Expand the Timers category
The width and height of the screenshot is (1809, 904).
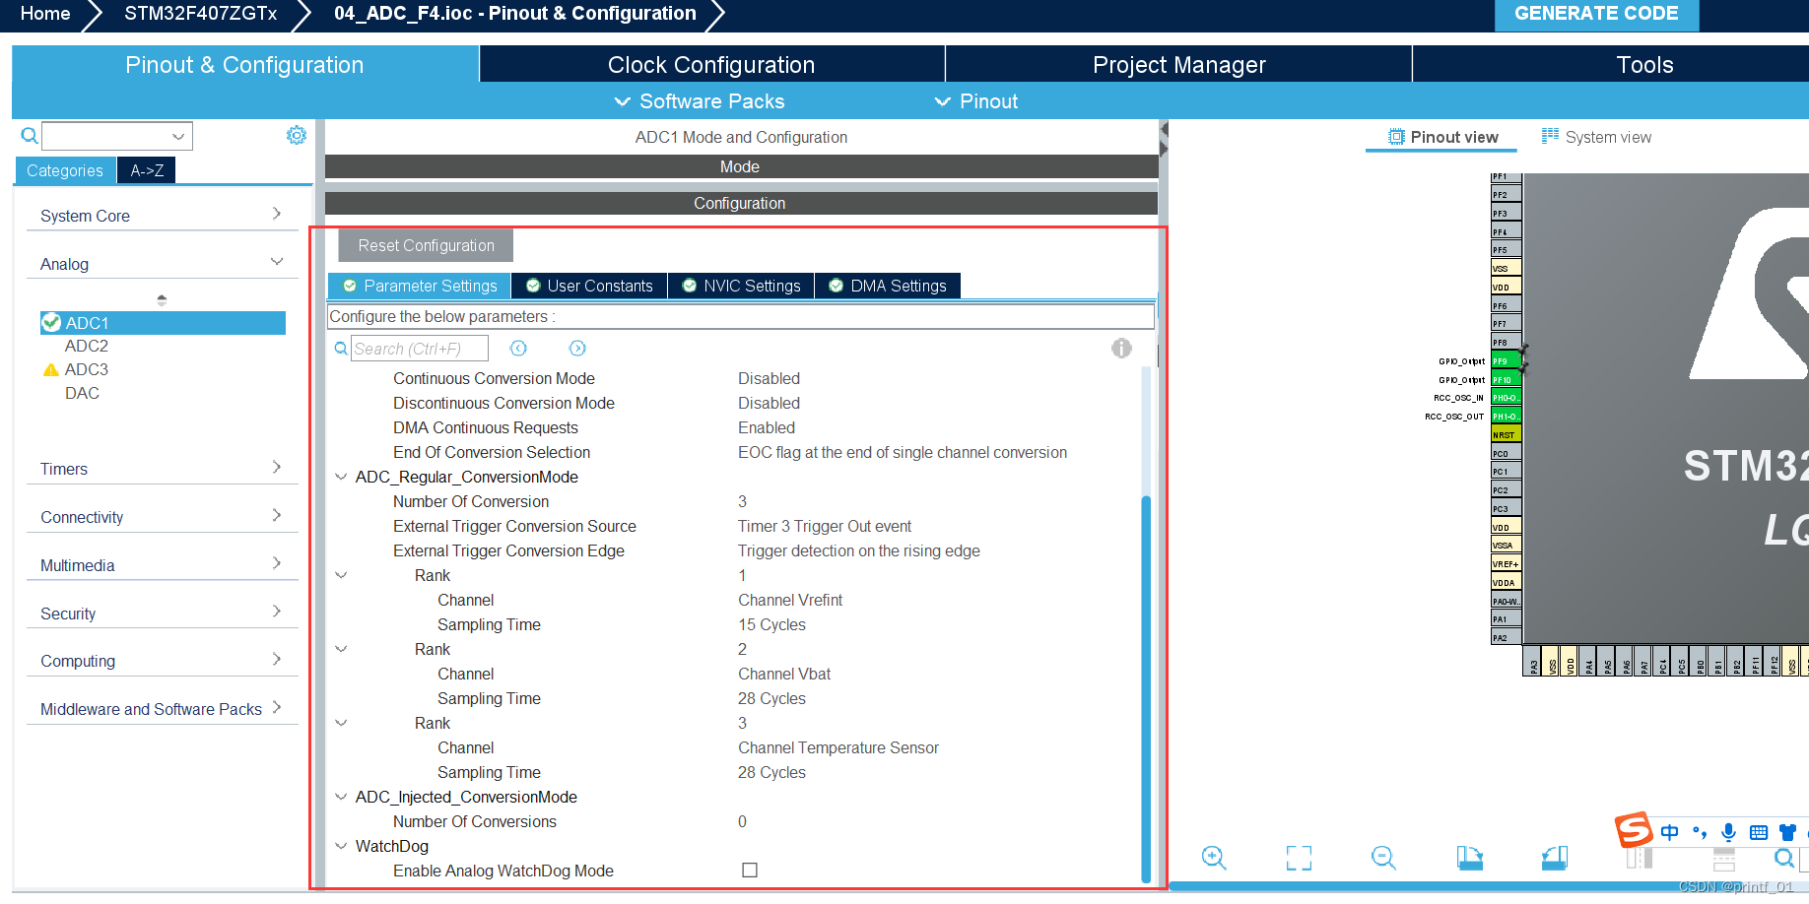pos(162,469)
